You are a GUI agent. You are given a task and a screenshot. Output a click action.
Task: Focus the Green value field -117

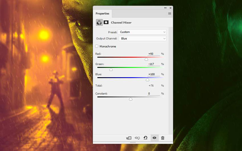[154, 64]
